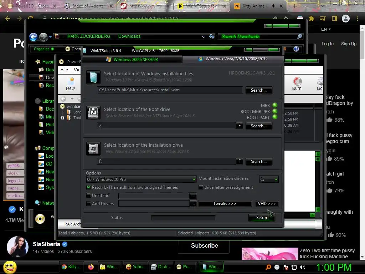The image size is (365, 274).
Task: Switch to the WinNTSetup for browser tab
Action: click(201, 6)
